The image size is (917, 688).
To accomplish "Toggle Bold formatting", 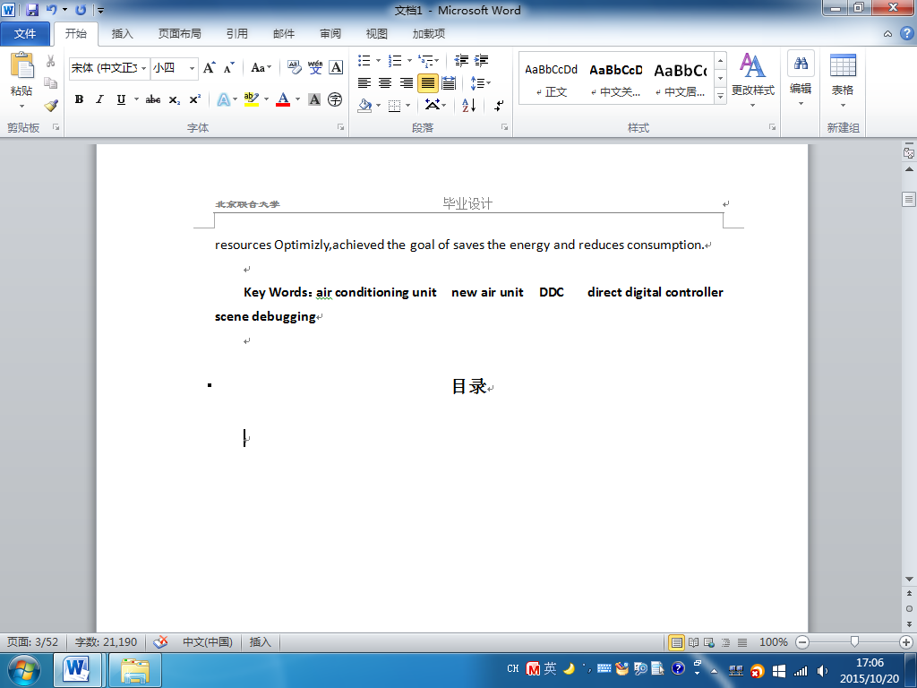I will point(79,99).
